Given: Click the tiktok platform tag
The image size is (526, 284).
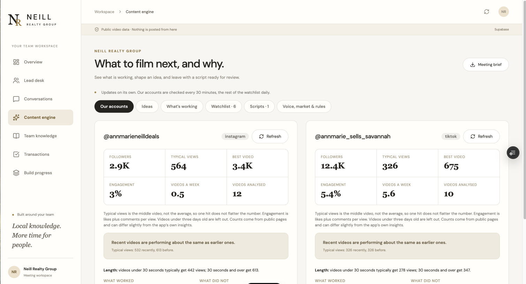Looking at the screenshot, I should [x=451, y=137].
